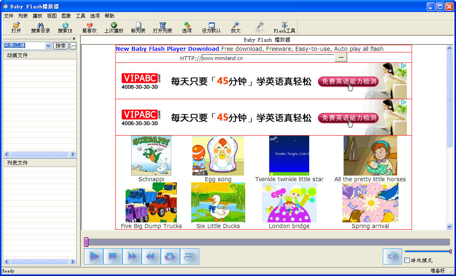Enable the 游戏模式 checkbox
Screen dimensions: 456x276
(x=407, y=260)
